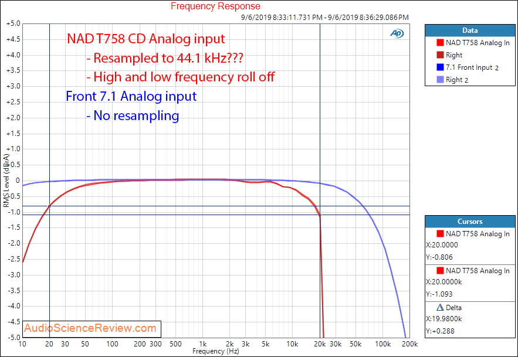Click the X:20.0000k cursor value
The height and width of the screenshot is (357, 518).
coord(443,282)
